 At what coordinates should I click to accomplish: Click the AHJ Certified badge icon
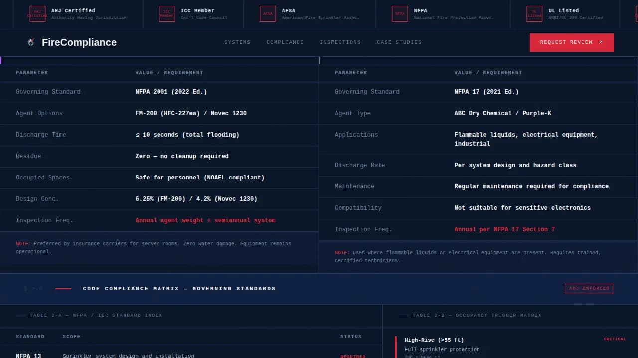[x=37, y=14]
